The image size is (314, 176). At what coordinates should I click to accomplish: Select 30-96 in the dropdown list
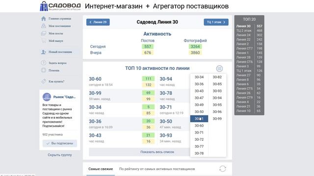217,112
